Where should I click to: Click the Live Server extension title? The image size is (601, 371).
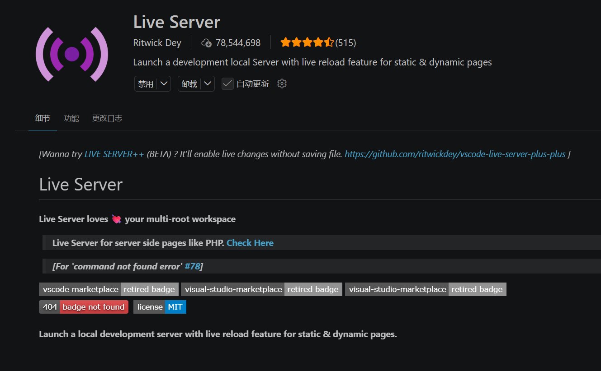point(177,22)
